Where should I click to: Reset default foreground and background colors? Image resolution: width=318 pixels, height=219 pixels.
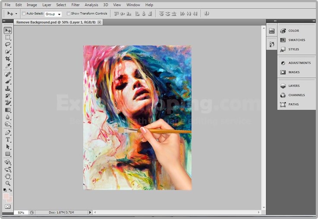pyautogui.click(x=5, y=190)
